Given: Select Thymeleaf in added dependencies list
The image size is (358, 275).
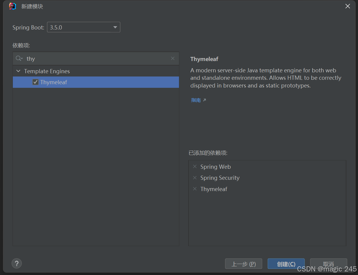Looking at the screenshot, I should 214,189.
